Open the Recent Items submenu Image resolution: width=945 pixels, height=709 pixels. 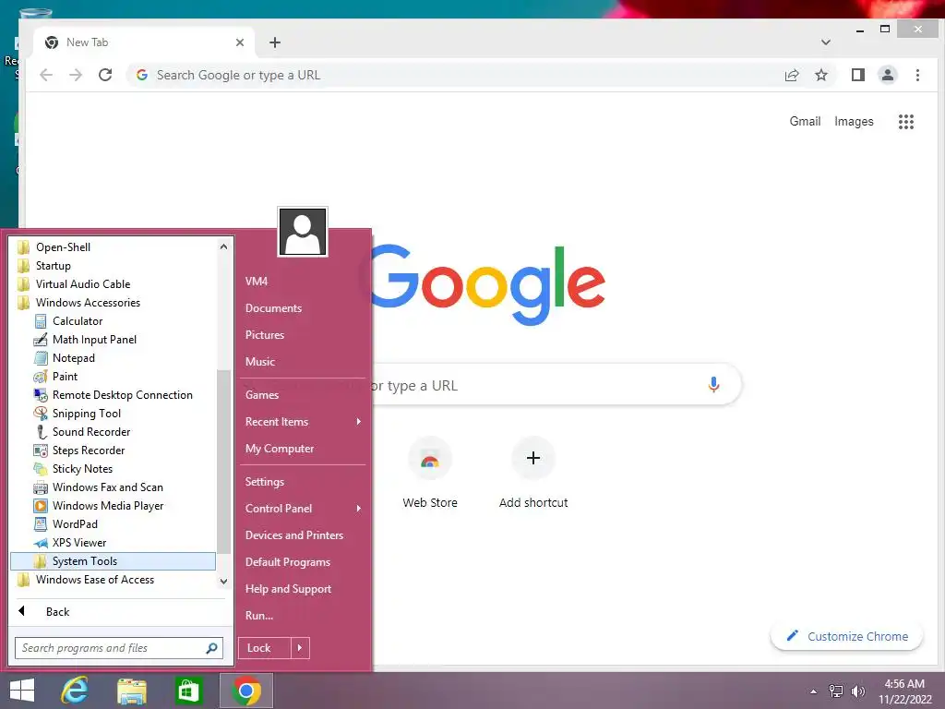click(x=303, y=422)
